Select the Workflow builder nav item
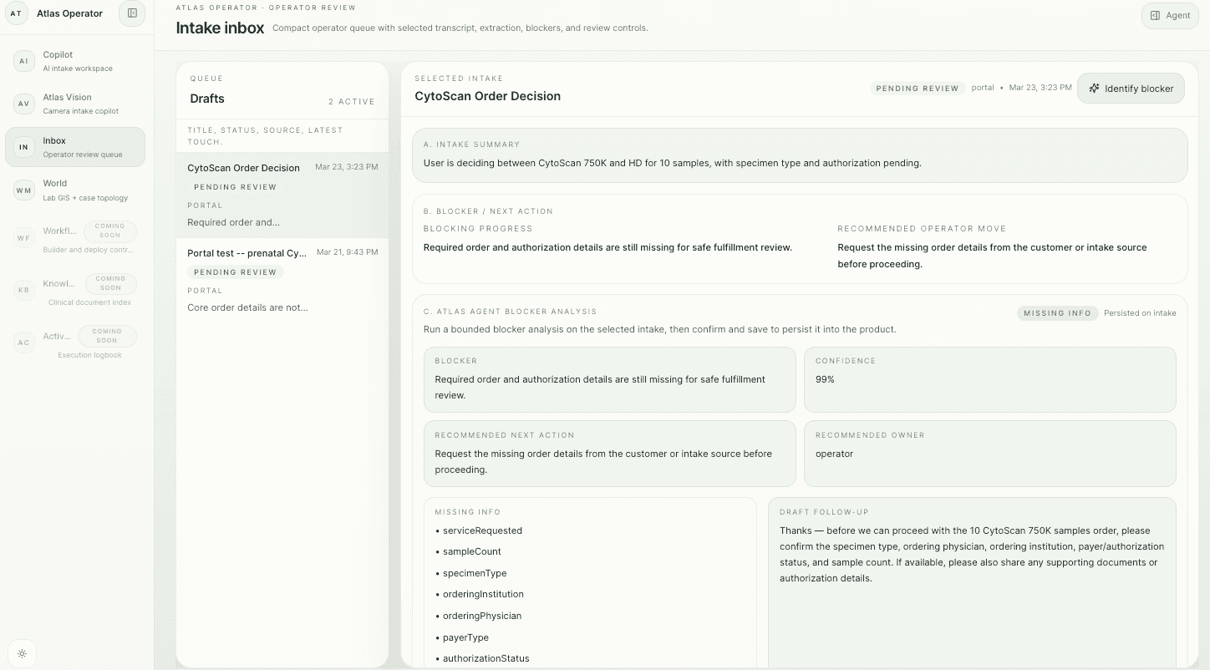 pos(75,236)
